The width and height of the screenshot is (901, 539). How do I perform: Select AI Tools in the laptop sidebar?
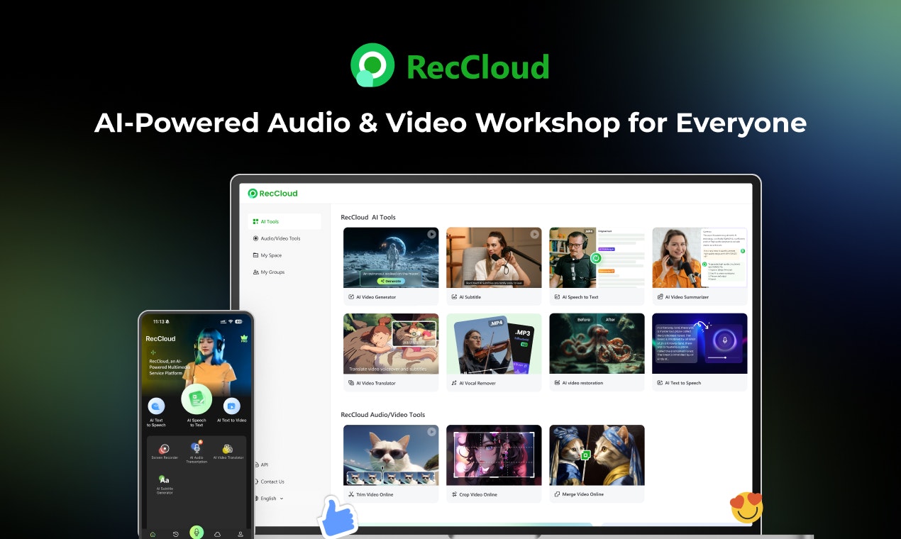284,221
